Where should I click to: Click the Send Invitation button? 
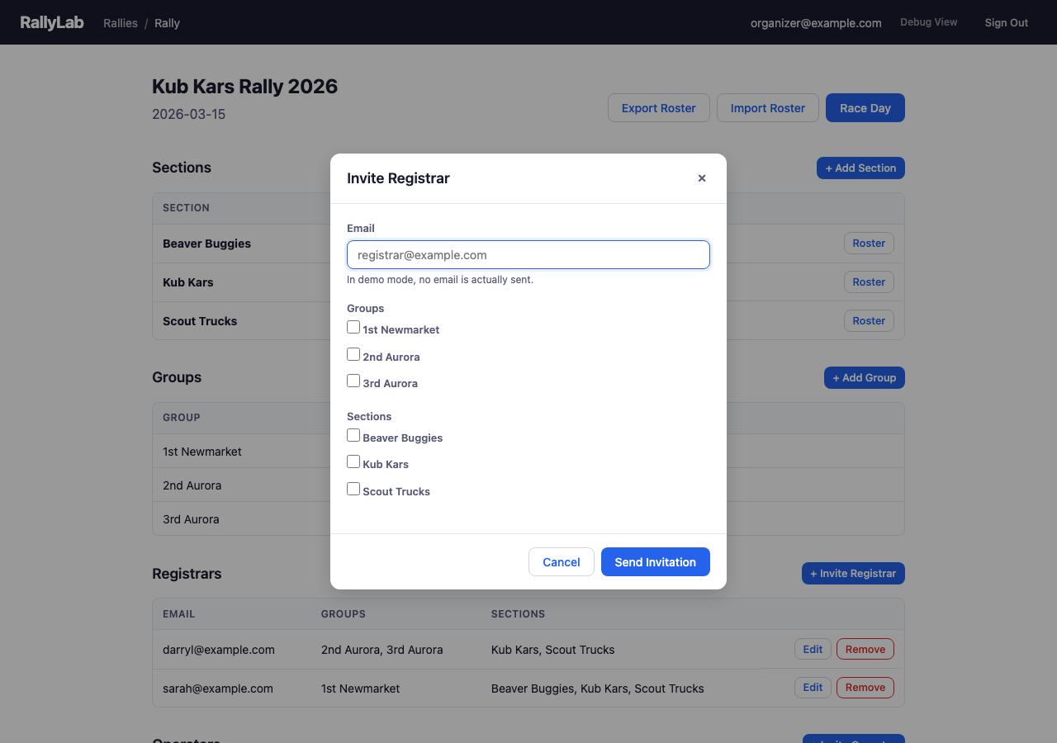point(655,561)
